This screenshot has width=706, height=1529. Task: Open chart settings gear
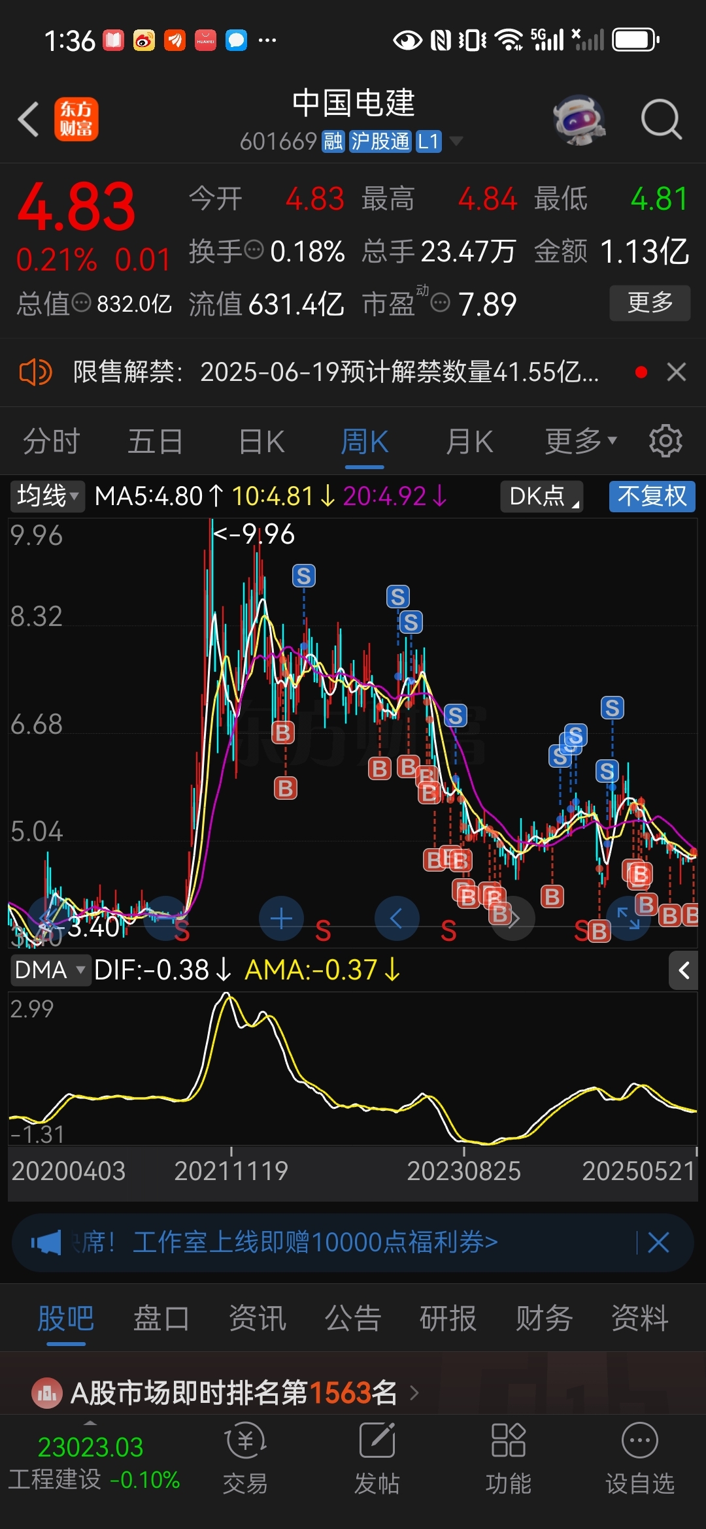(665, 440)
